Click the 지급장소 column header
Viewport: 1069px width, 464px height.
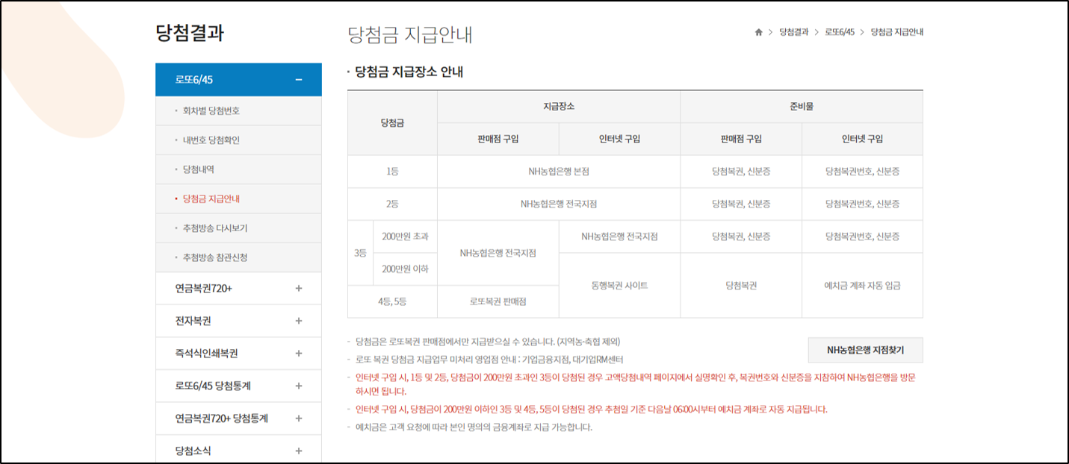point(559,107)
